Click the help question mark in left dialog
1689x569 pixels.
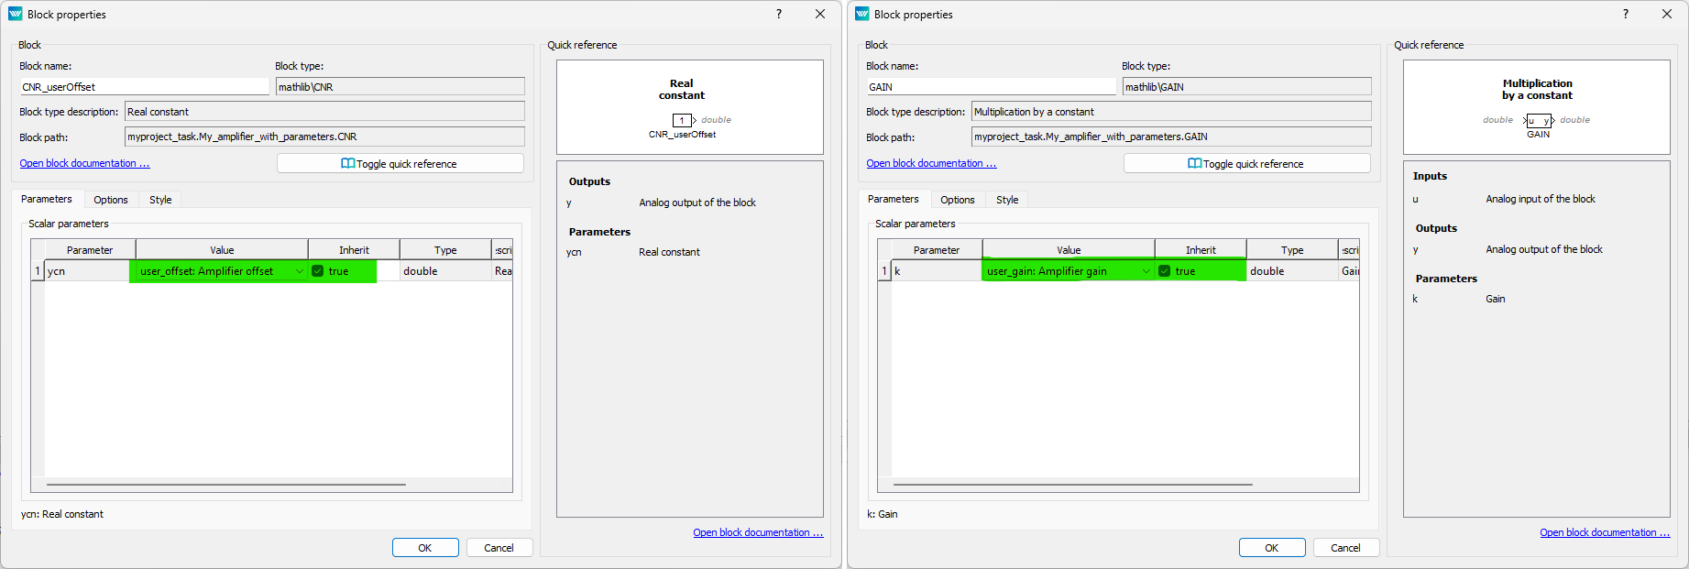pyautogui.click(x=779, y=14)
